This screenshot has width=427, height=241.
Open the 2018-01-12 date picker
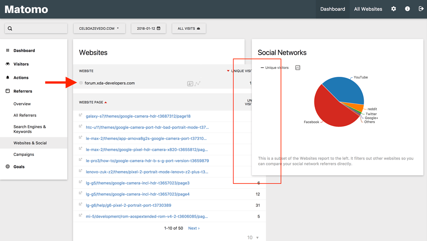(148, 28)
